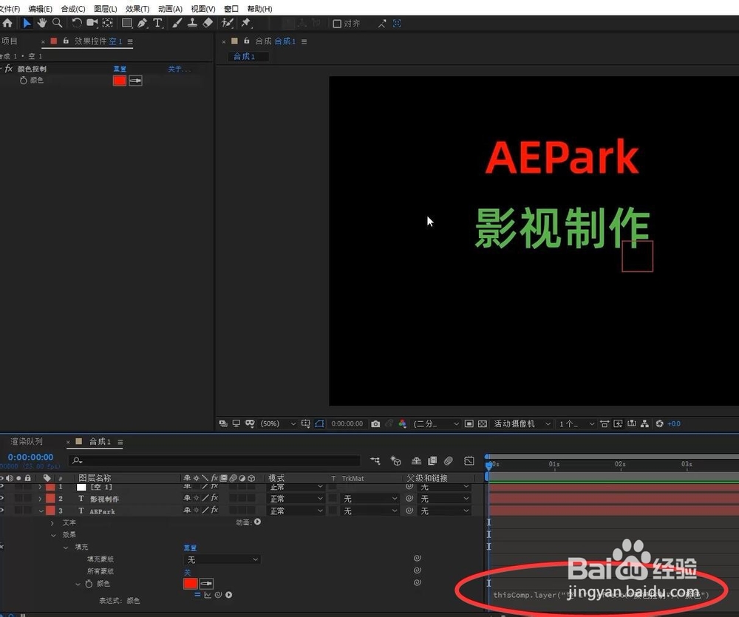Screen dimensions: 739x617
Task: Click the eyedropper in Effect Controls panel
Action: (136, 81)
